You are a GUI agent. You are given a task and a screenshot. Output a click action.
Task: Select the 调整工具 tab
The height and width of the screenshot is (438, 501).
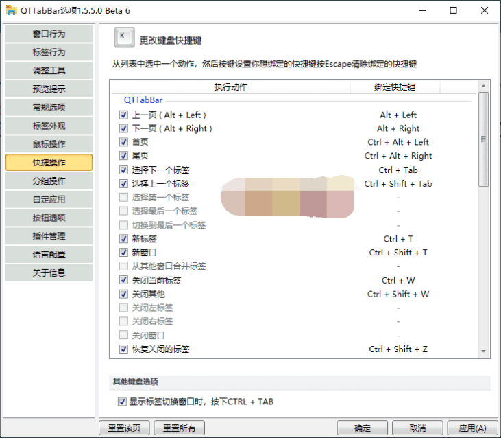tap(49, 71)
